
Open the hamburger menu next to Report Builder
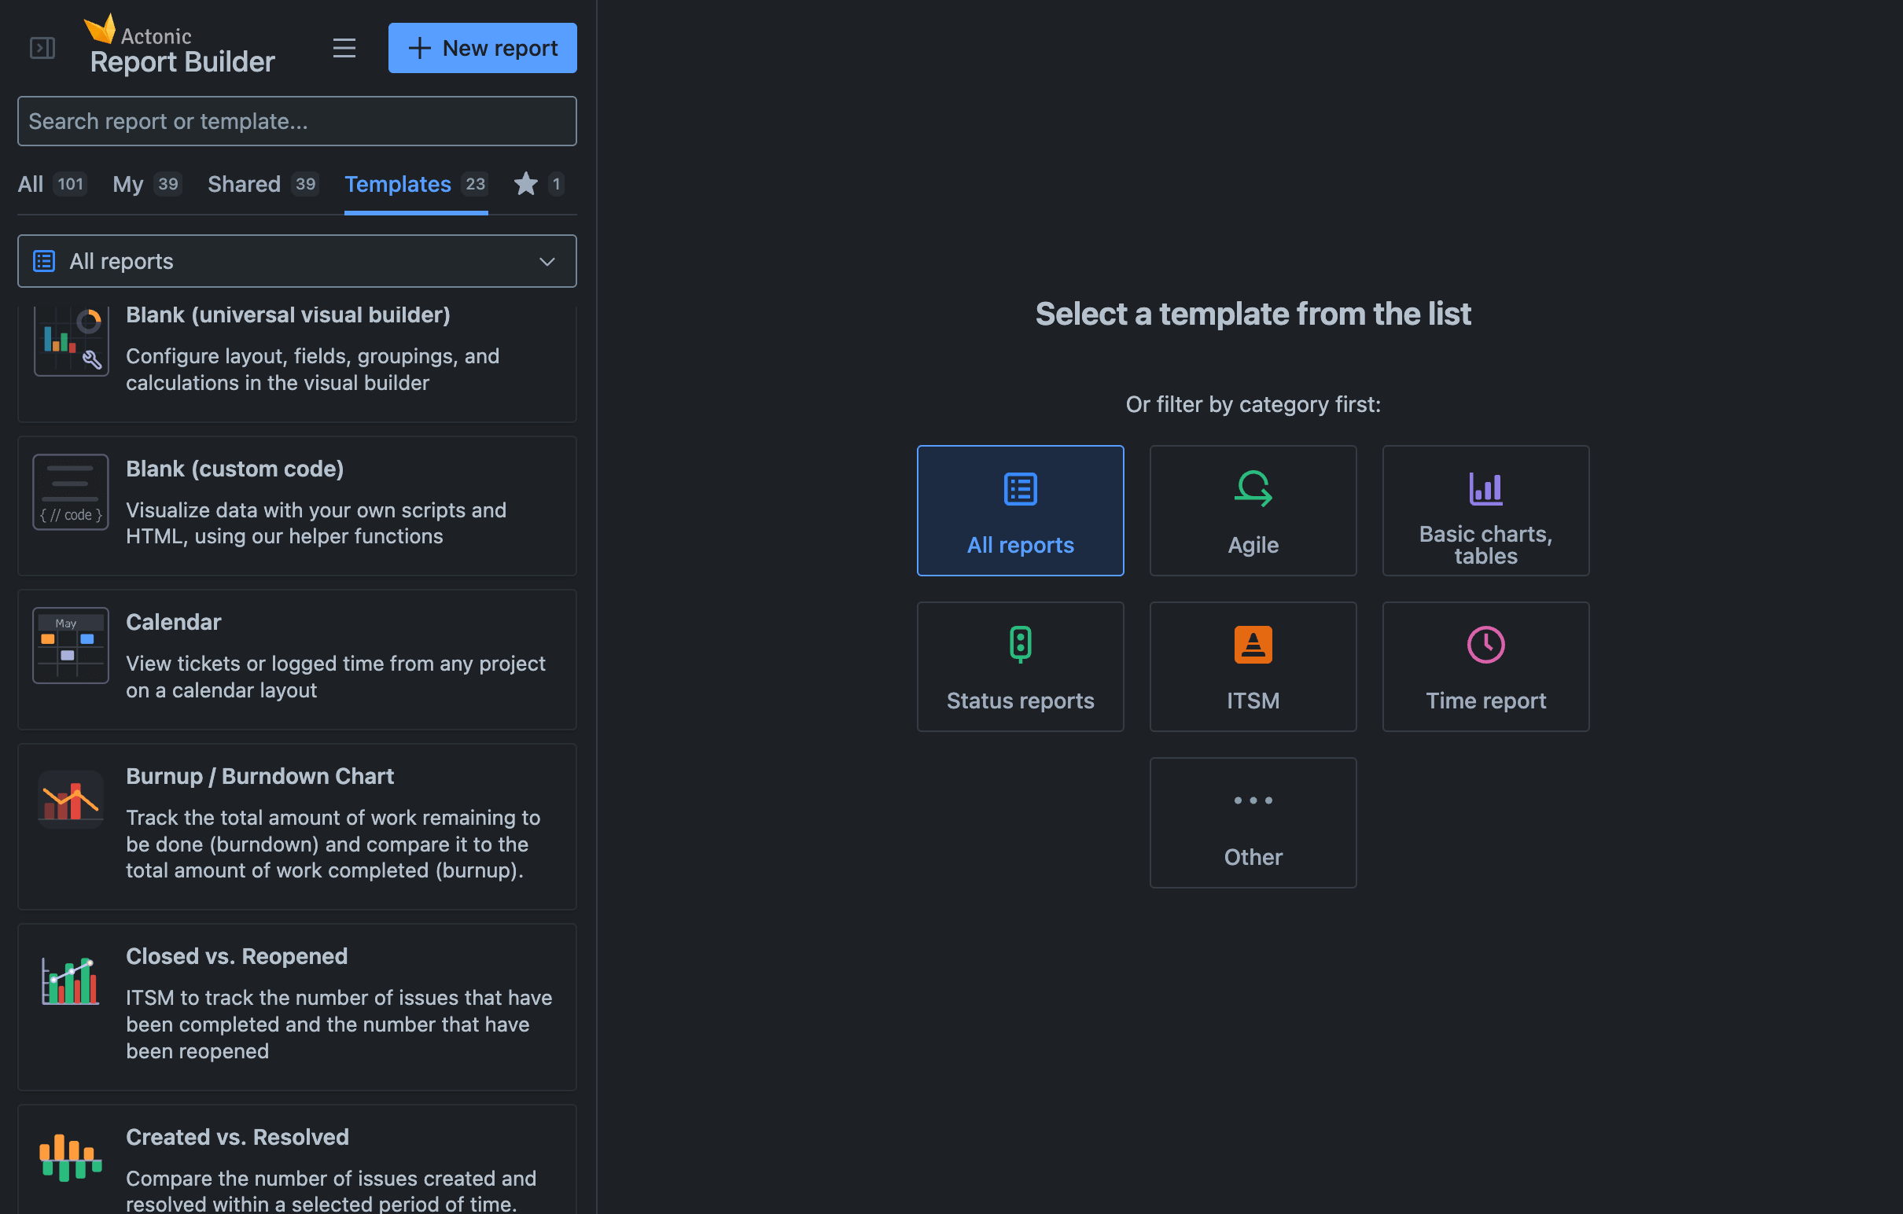coord(344,48)
